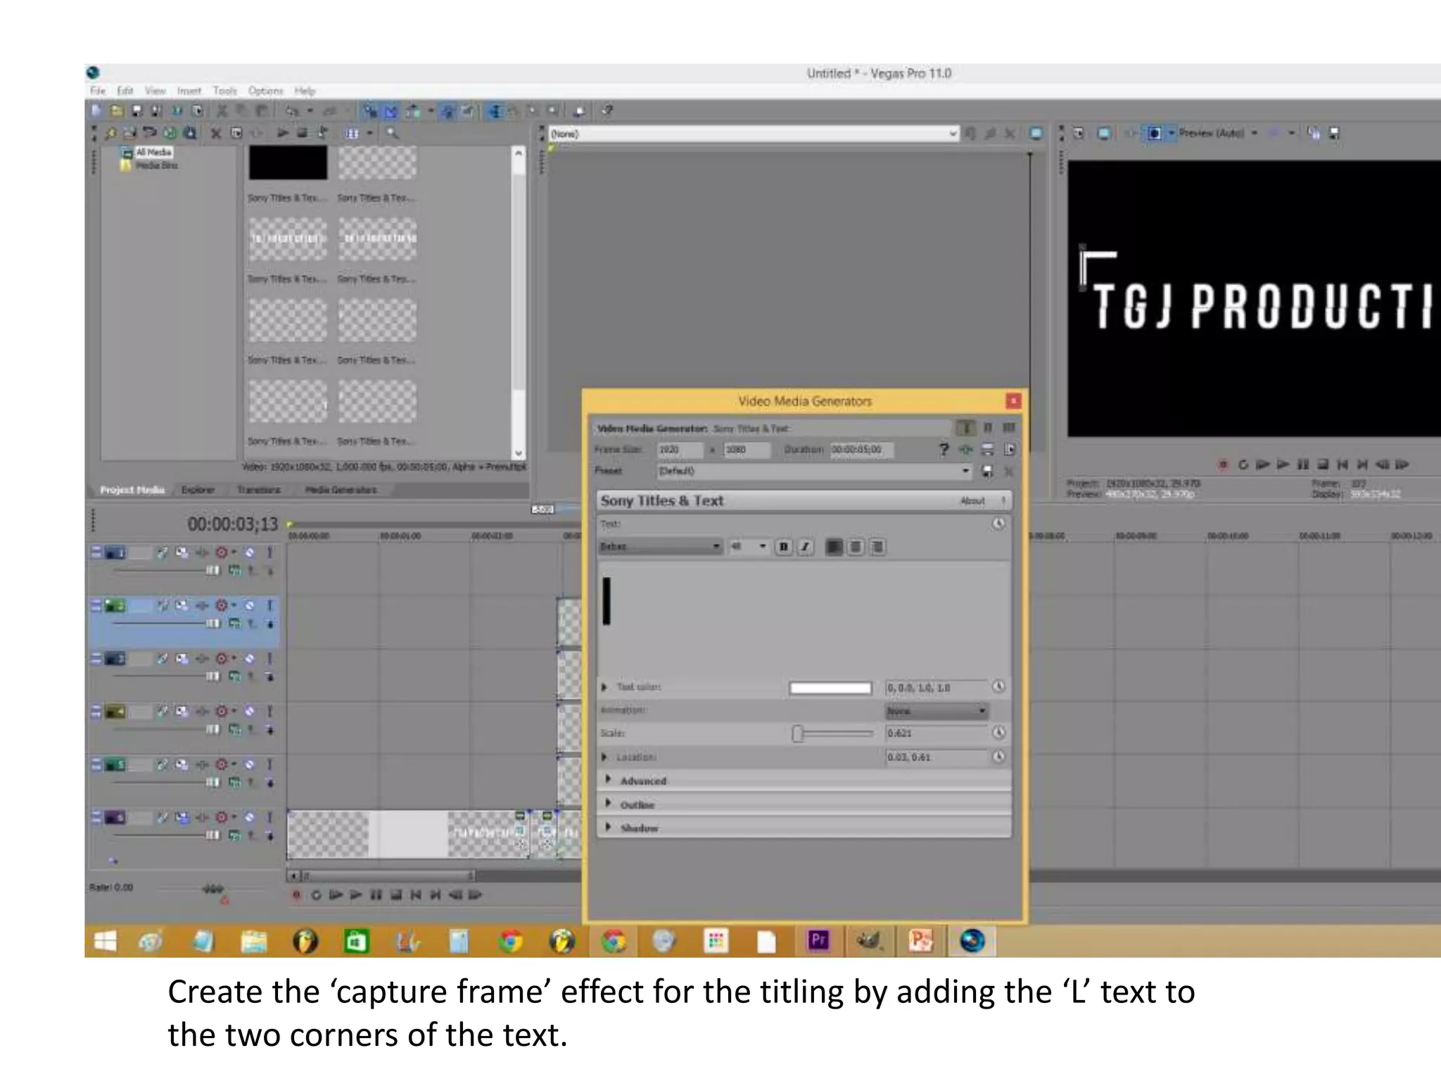Switch to the Media Generators tab
The image size is (1441, 1081).
click(341, 490)
